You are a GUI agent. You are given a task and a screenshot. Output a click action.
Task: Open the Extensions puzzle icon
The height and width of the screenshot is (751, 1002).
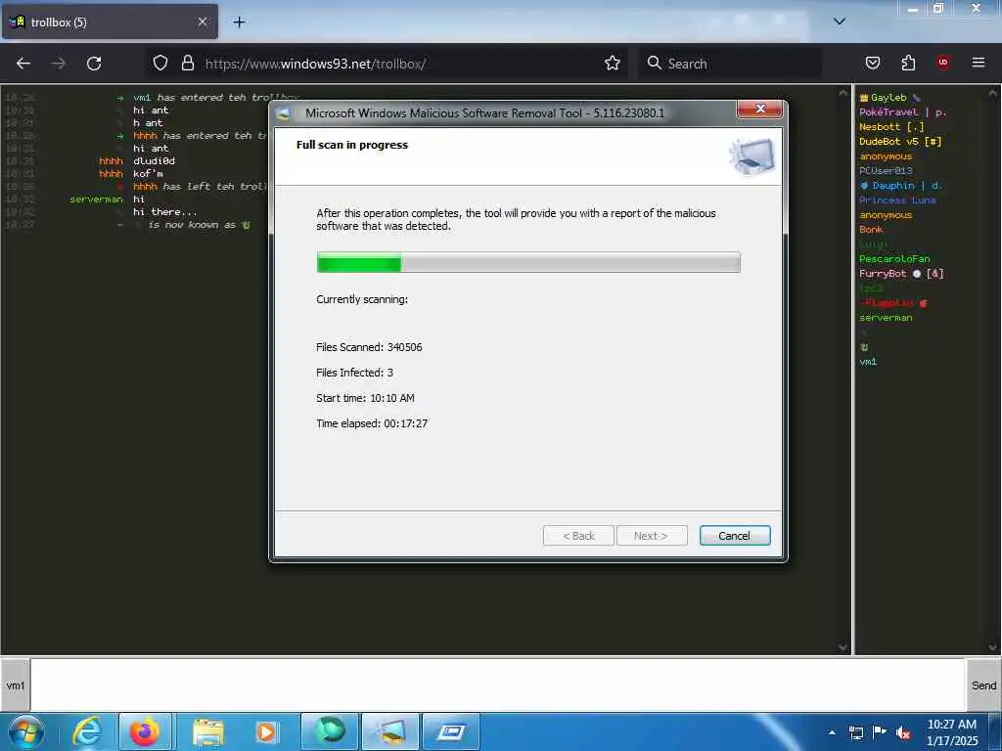point(908,63)
